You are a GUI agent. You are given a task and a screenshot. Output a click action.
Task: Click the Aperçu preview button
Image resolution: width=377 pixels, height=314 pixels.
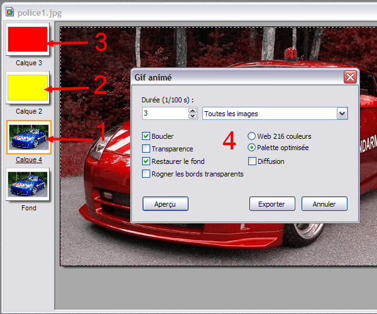tap(165, 204)
